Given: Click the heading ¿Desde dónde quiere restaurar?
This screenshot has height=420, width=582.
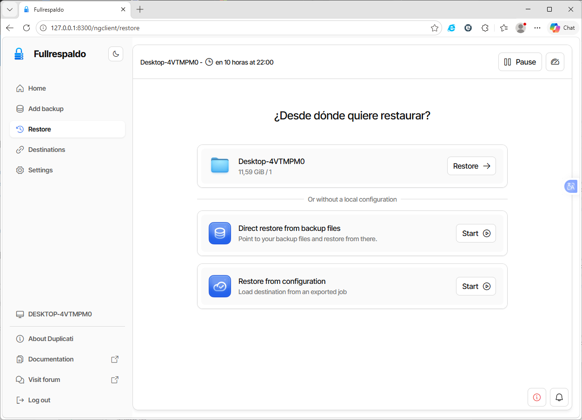Looking at the screenshot, I should (x=352, y=116).
